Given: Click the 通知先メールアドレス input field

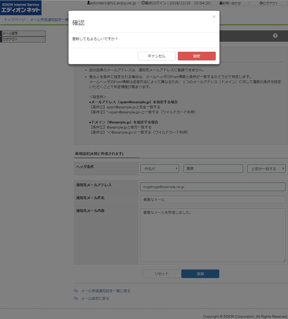Looking at the screenshot, I should tap(213, 187).
